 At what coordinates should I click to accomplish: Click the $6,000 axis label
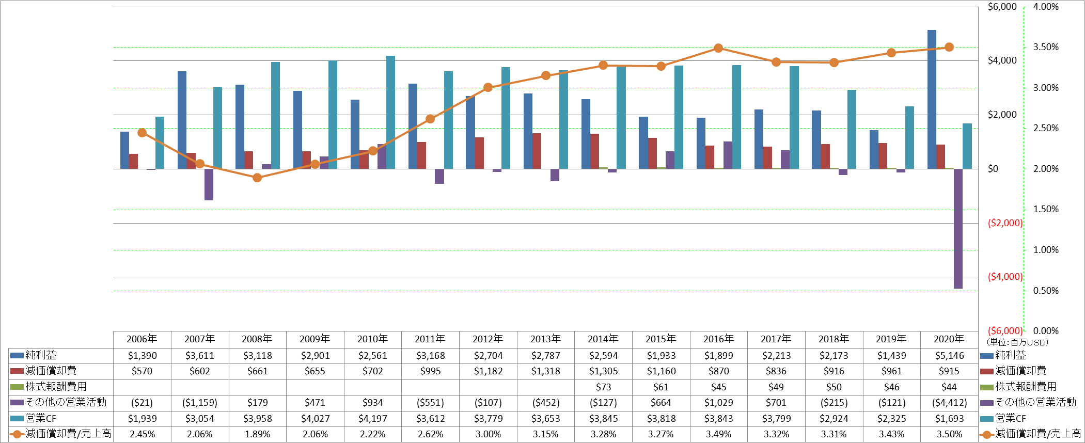(1002, 7)
